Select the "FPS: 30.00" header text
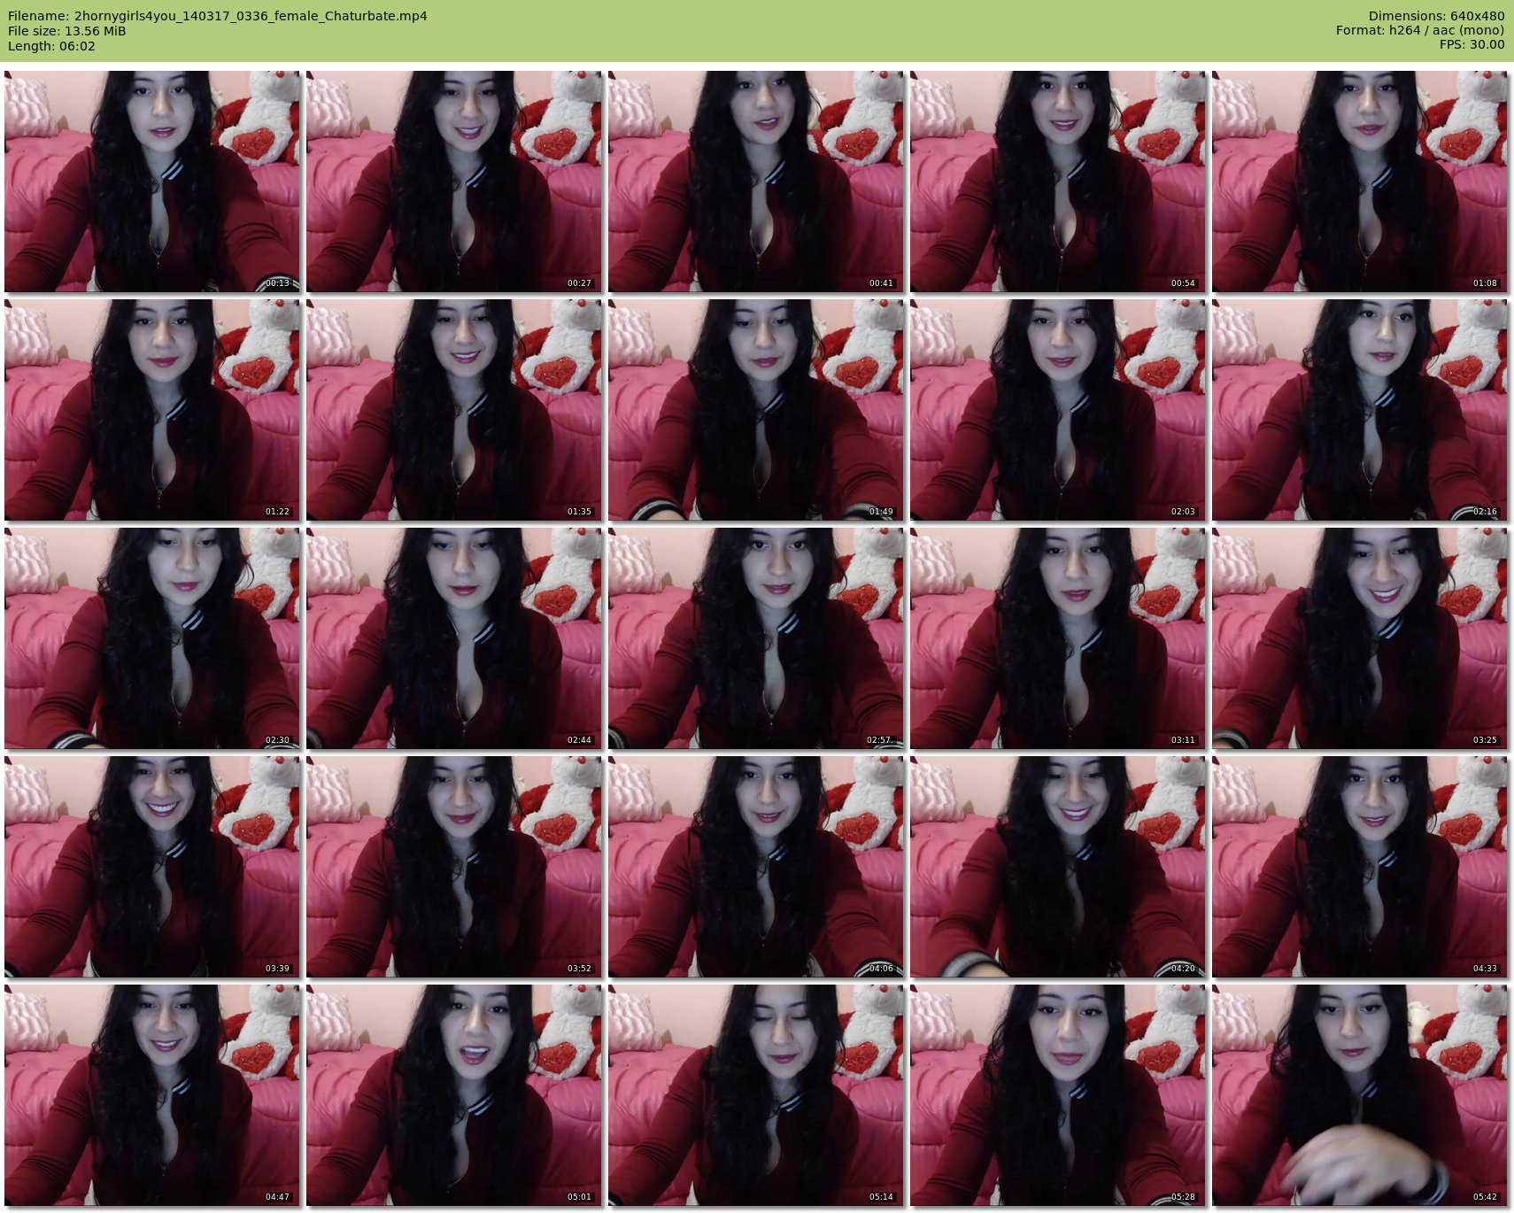The image size is (1514, 1213). [x=1472, y=45]
